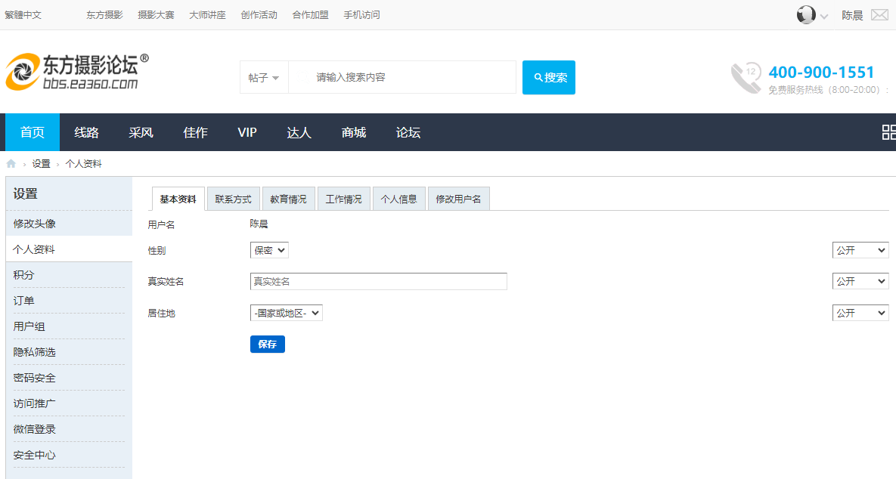The image size is (896, 479).
Task: Click the home breadcrumb icon
Action: pyautogui.click(x=11, y=164)
